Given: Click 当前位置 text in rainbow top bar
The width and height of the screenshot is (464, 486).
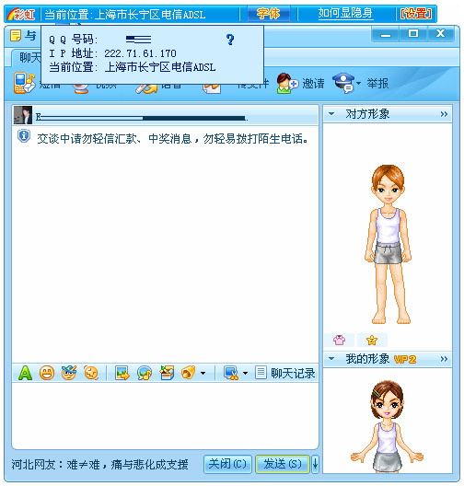Looking at the screenshot, I should tap(125, 15).
